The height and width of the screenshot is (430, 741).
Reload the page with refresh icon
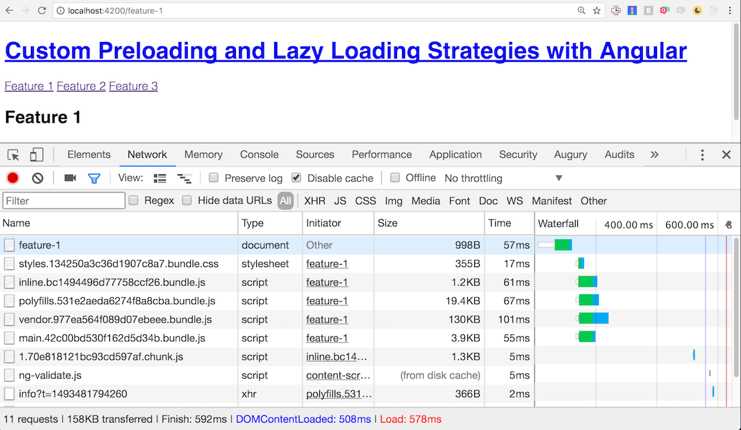42,10
